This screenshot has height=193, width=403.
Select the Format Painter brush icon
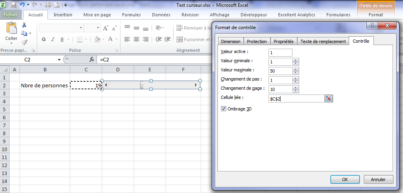point(24,42)
